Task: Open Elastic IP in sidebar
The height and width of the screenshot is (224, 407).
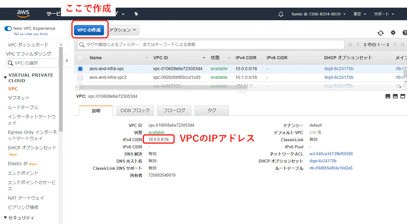Action: [x=17, y=164]
